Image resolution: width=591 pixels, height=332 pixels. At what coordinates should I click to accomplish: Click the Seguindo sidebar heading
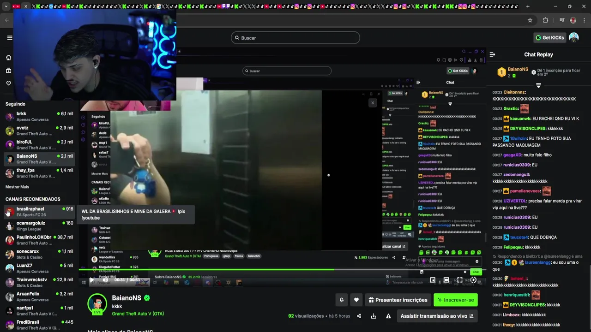(16, 104)
